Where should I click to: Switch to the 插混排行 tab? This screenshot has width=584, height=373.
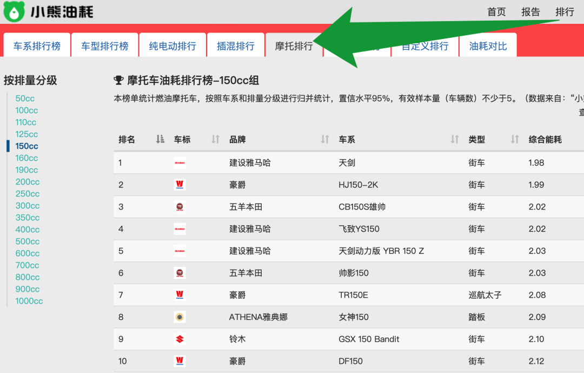[236, 45]
